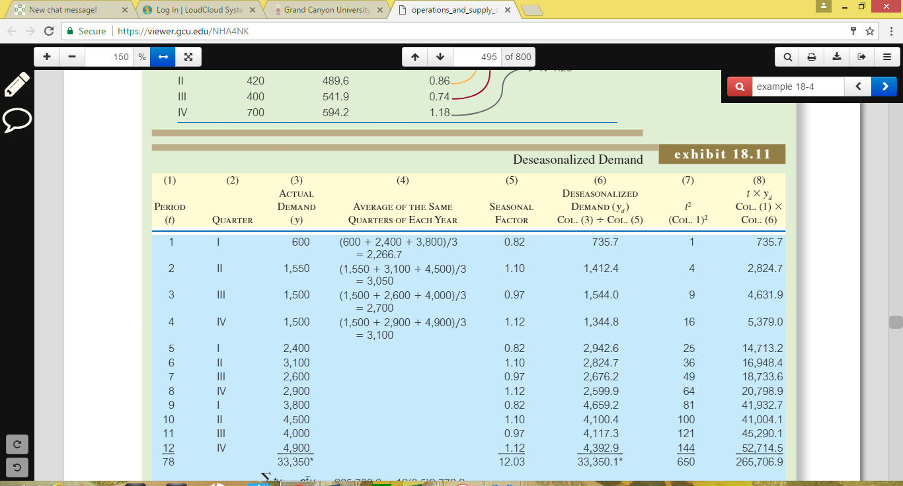
Task: Click the lower rotate-arrow icon at bottom-left
Action: tap(17, 468)
